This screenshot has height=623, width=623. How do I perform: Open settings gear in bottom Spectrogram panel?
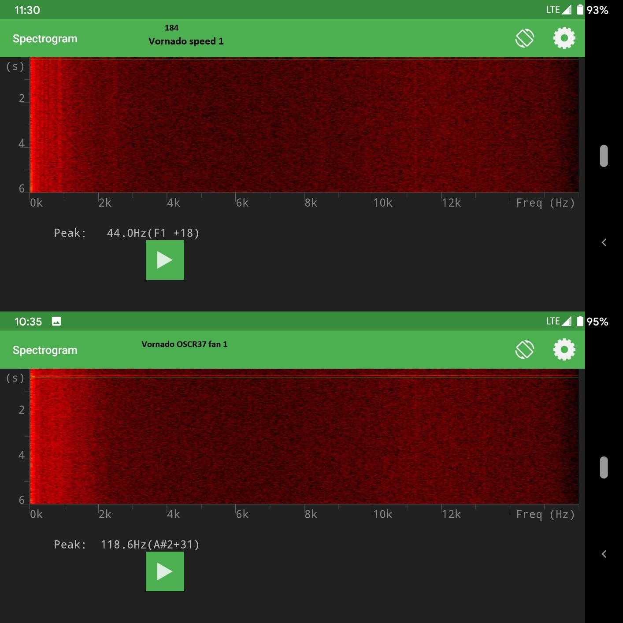pyautogui.click(x=564, y=349)
